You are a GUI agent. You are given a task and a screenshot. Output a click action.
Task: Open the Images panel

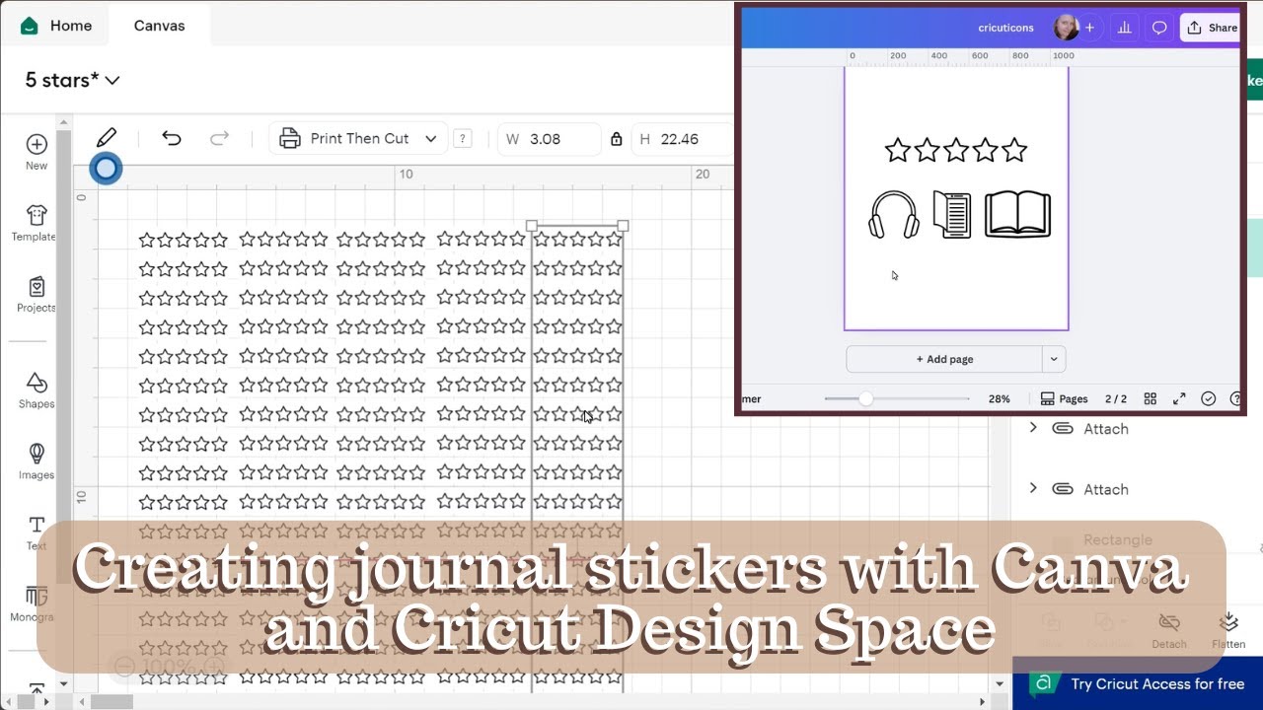[x=37, y=461]
